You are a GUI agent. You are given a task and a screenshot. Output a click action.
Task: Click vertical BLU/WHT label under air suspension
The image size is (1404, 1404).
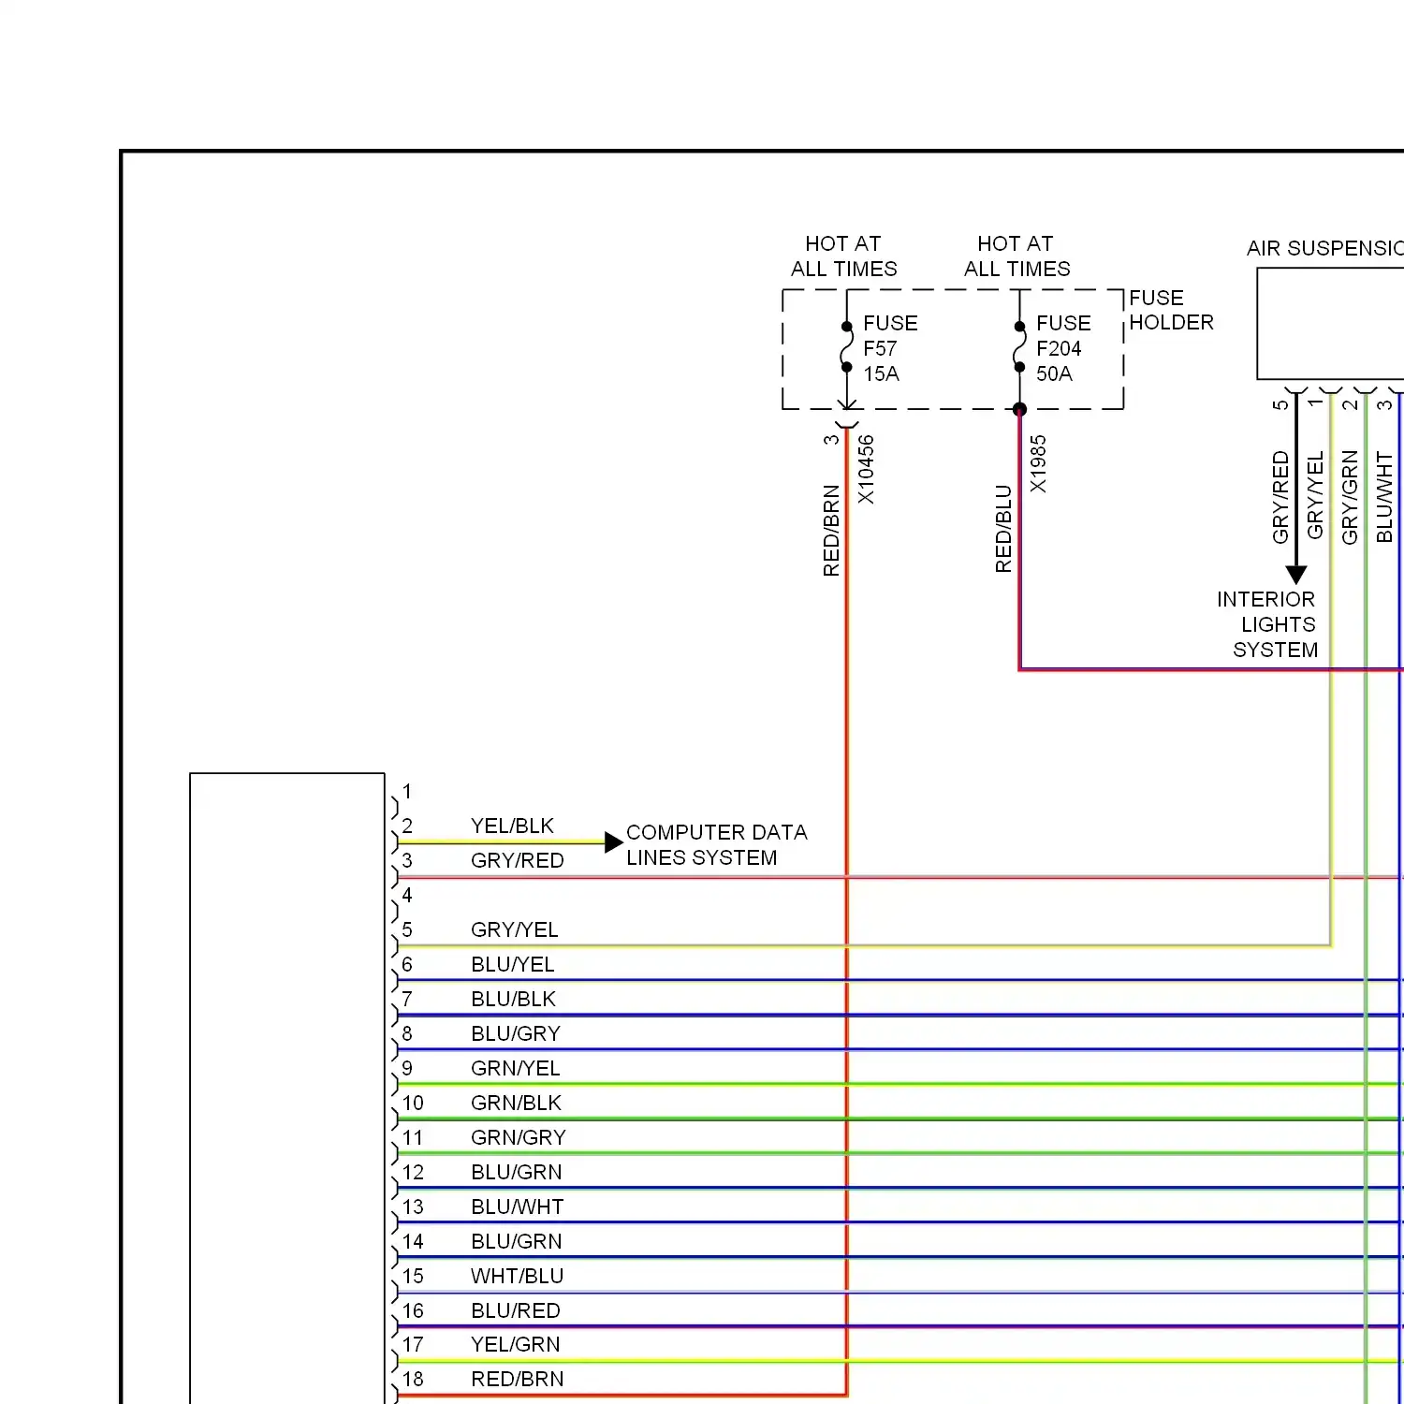[1384, 497]
